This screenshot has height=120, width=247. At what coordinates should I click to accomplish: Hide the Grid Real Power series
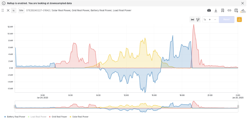click(59, 117)
